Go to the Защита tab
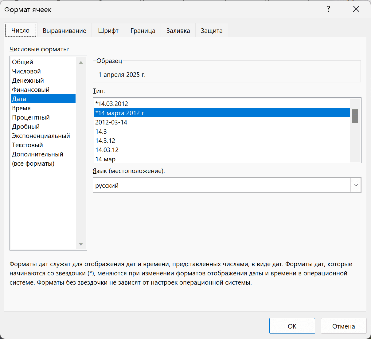Image resolution: width=371 pixels, height=339 pixels. click(212, 30)
